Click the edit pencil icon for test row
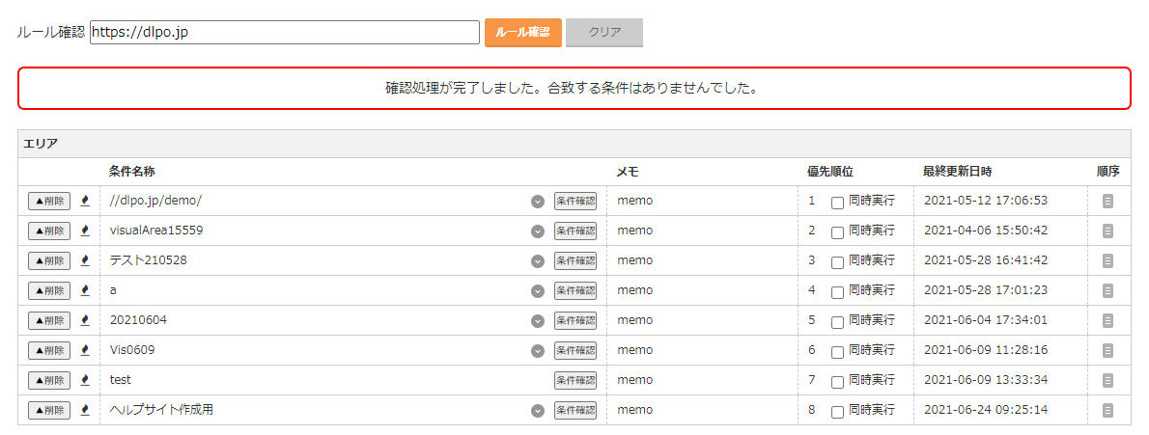Screen dimensions: 1149x435 click(85, 380)
